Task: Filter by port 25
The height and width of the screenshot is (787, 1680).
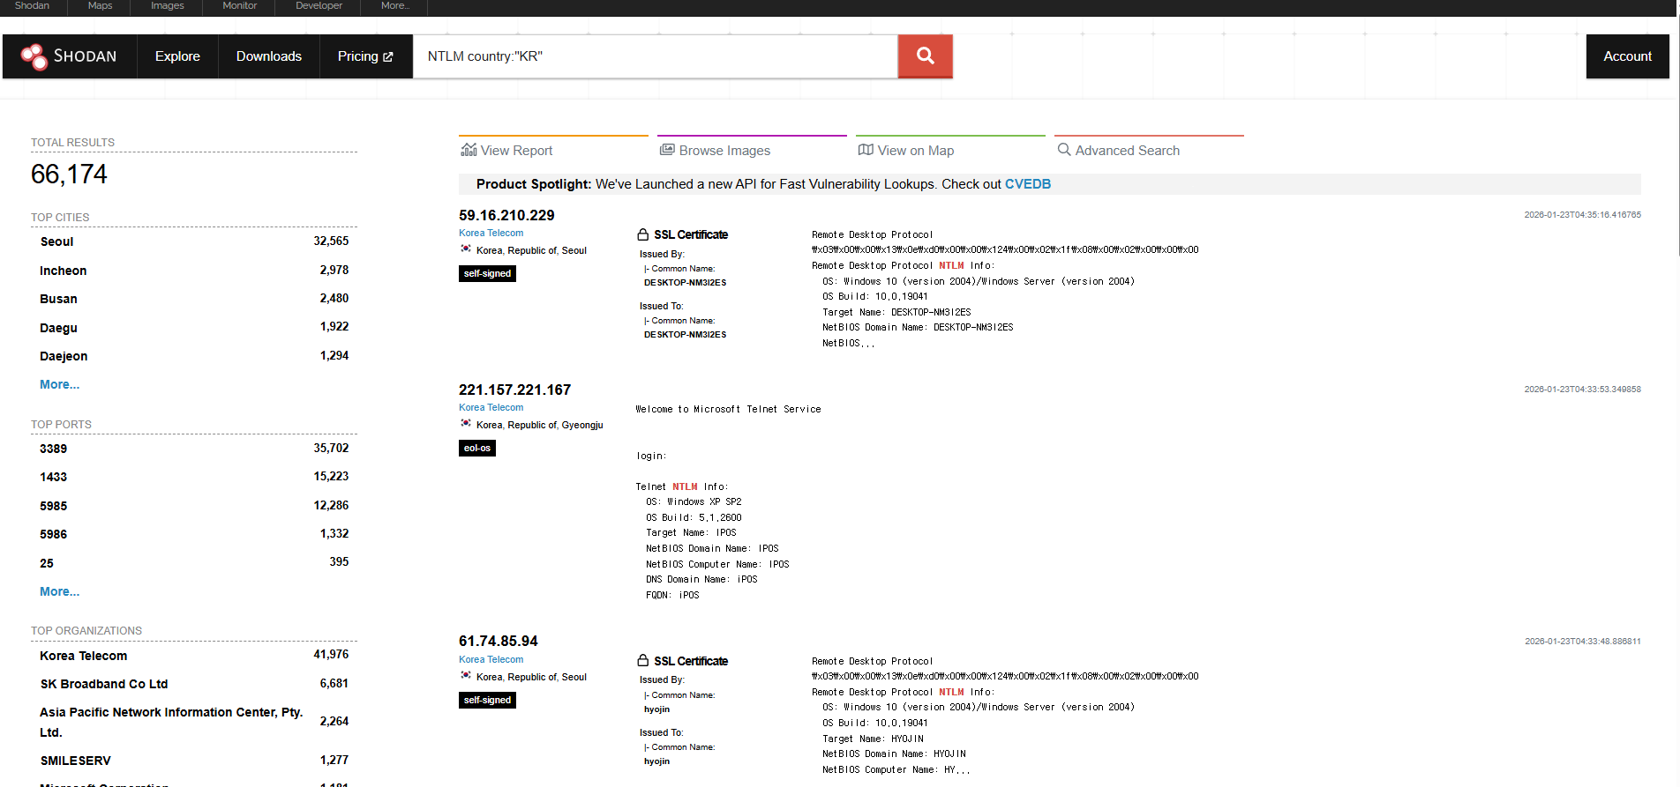Action: pos(47,563)
